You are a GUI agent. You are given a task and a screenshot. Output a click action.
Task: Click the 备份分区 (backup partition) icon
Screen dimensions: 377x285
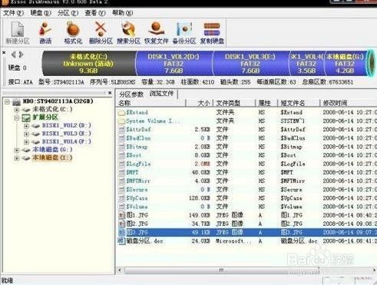[184, 32]
